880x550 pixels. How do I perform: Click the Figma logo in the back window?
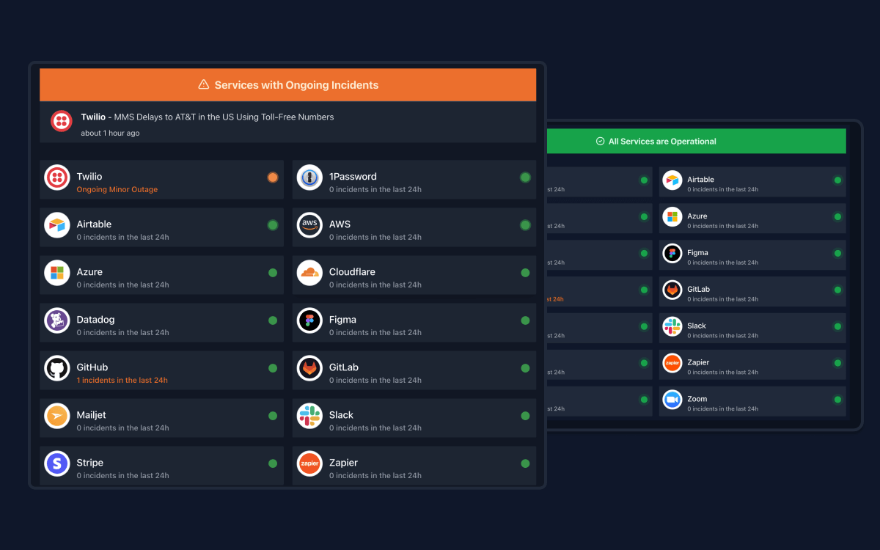pos(672,254)
